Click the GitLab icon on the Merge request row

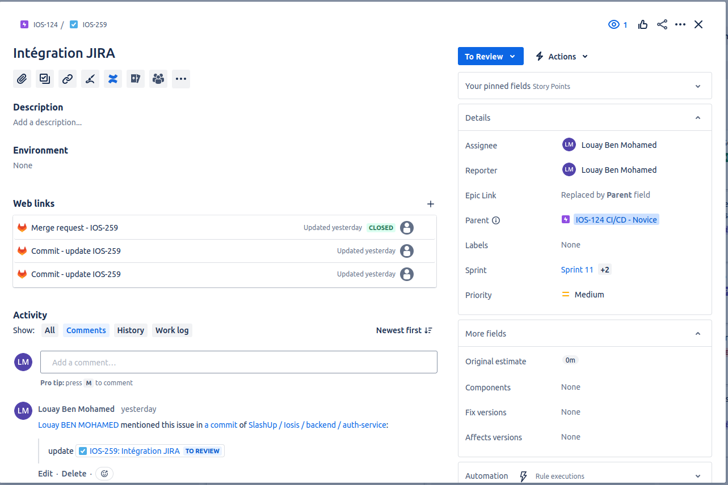pos(22,227)
